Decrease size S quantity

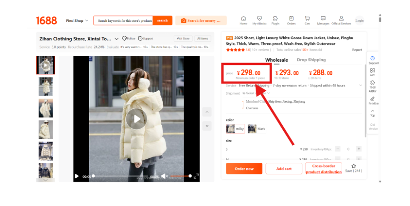tap(338, 149)
